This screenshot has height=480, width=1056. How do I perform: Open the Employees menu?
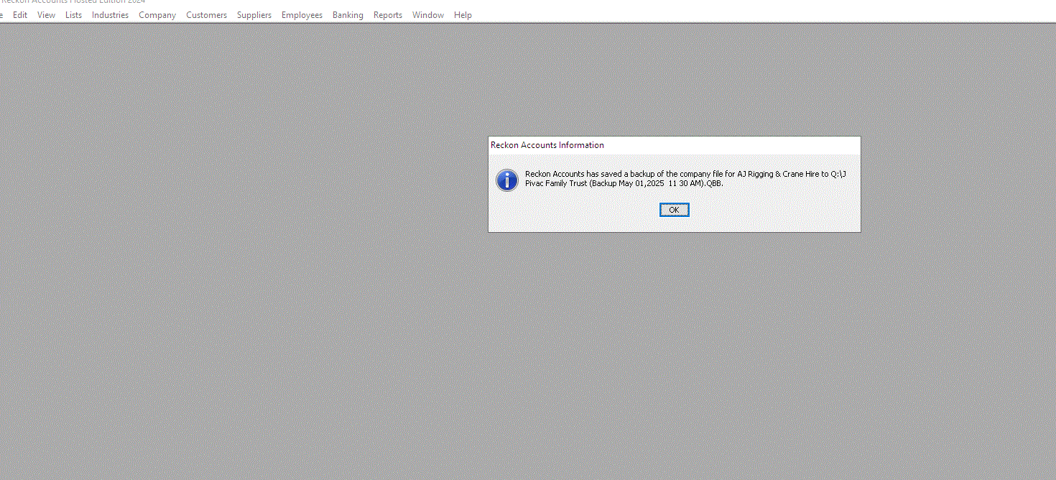(302, 15)
